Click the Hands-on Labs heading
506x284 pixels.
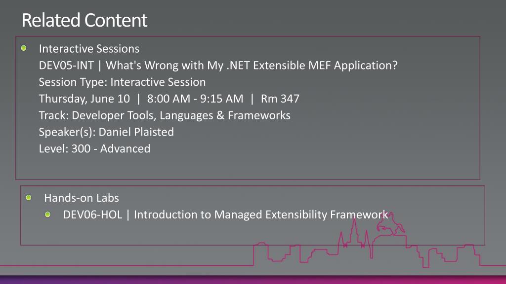tap(82, 198)
